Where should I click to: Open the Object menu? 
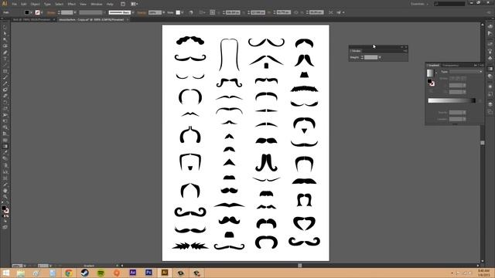pyautogui.click(x=35, y=4)
